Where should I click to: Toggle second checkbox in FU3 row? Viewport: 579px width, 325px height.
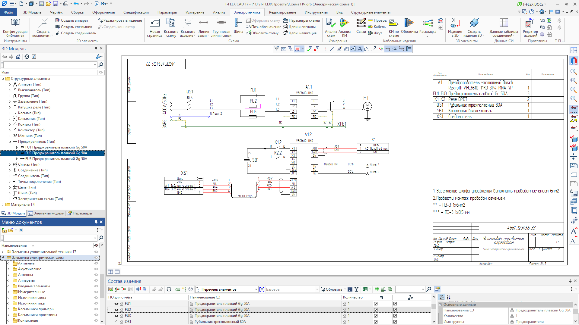395,316
